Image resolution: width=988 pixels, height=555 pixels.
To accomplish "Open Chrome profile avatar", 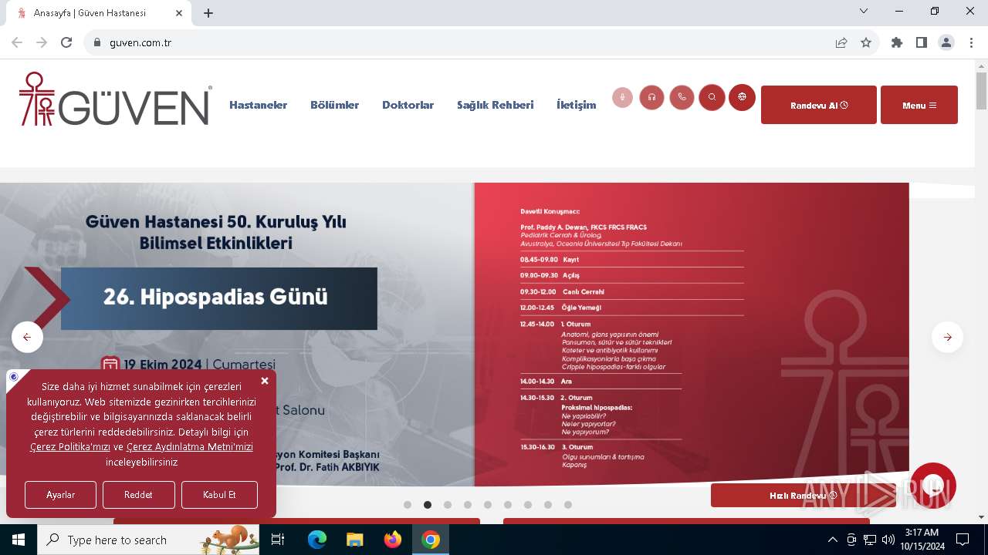I will click(946, 42).
